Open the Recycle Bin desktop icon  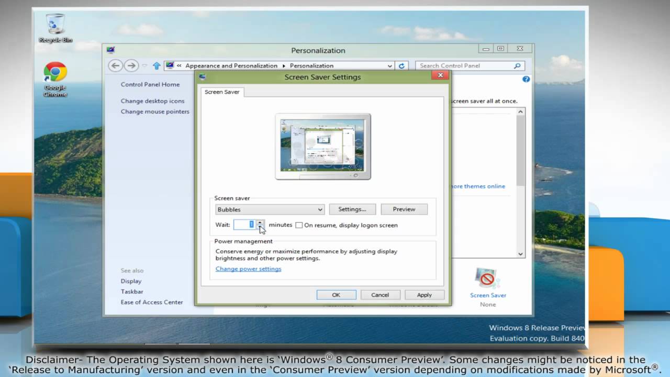[x=55, y=29]
